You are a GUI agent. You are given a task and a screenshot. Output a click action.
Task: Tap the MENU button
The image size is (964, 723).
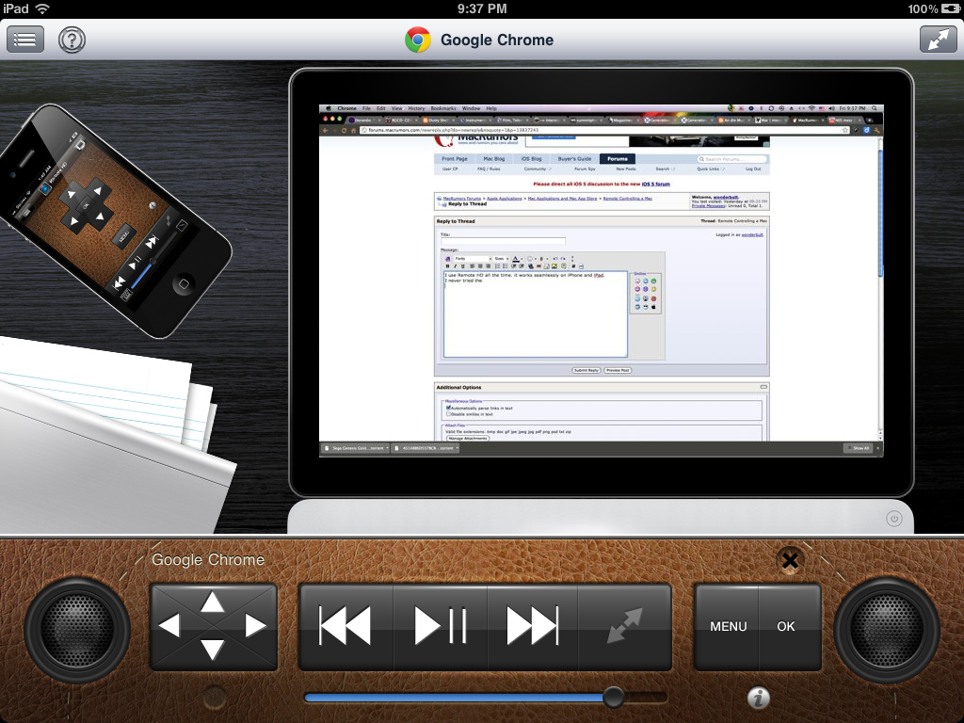(x=728, y=626)
